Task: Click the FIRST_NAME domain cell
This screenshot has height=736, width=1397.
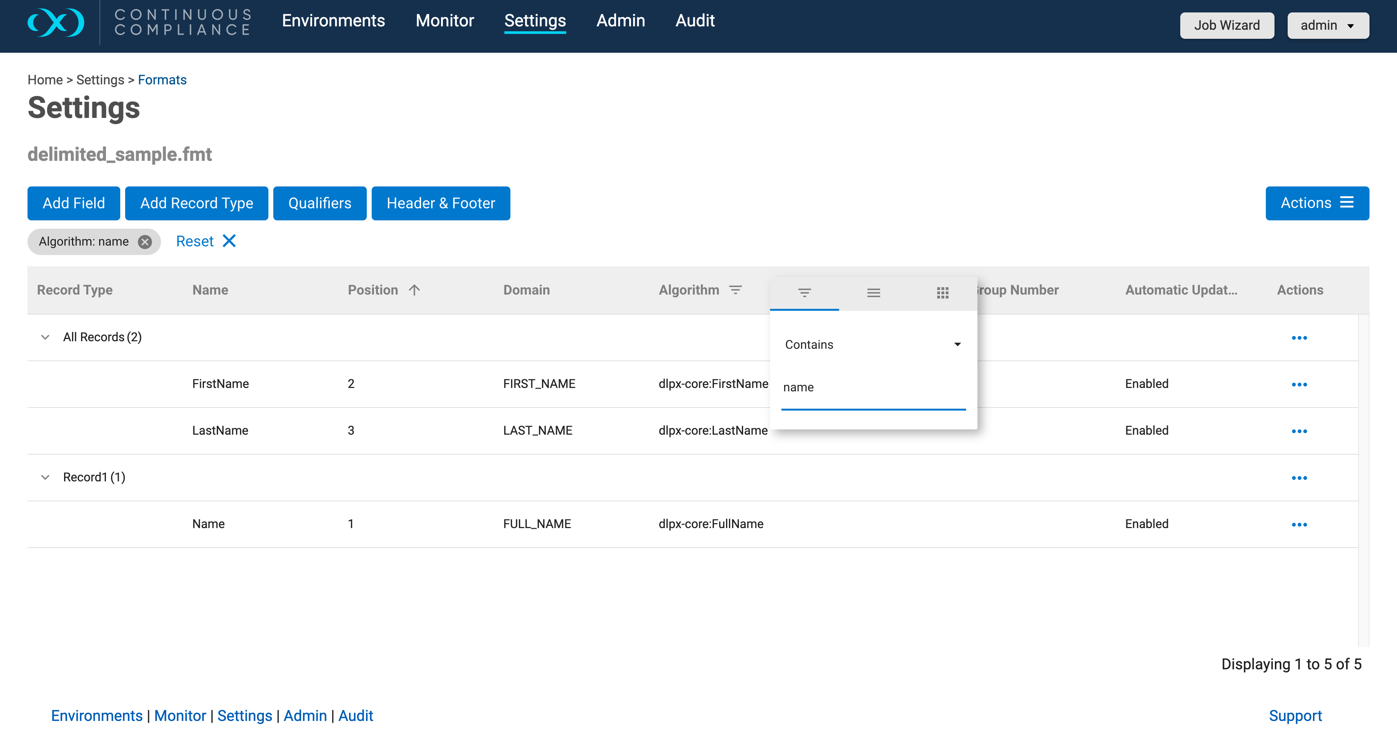Action: (x=539, y=384)
